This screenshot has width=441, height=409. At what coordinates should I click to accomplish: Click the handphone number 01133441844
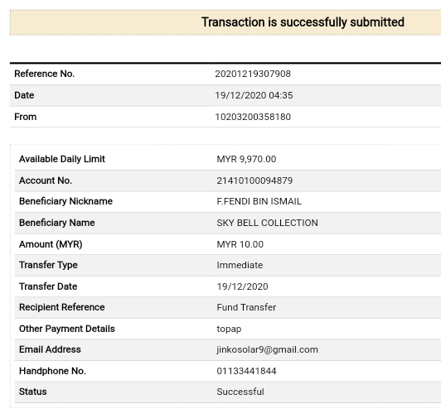[246, 371]
